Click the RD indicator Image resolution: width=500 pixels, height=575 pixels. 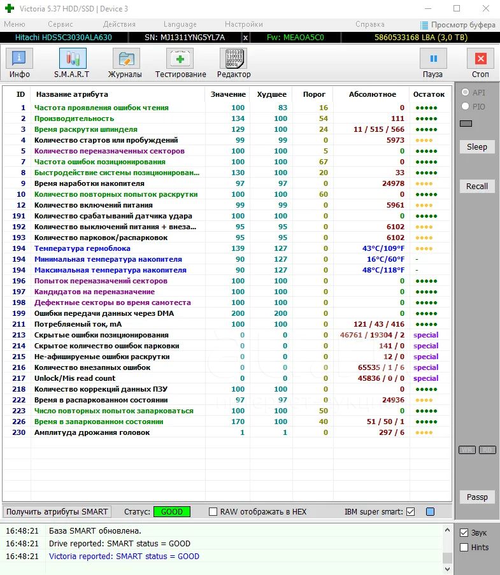click(x=487, y=450)
